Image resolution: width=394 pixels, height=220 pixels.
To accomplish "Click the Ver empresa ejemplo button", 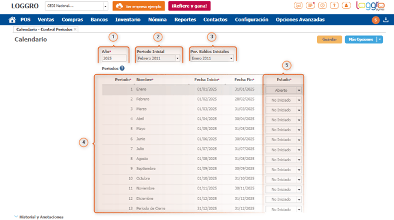I will [x=139, y=6].
